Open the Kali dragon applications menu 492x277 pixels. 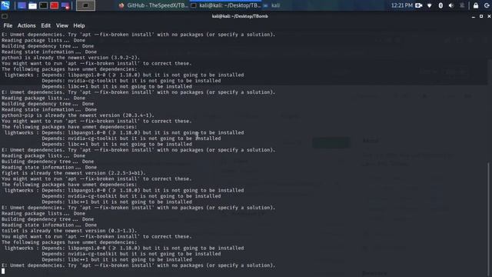point(5,5)
